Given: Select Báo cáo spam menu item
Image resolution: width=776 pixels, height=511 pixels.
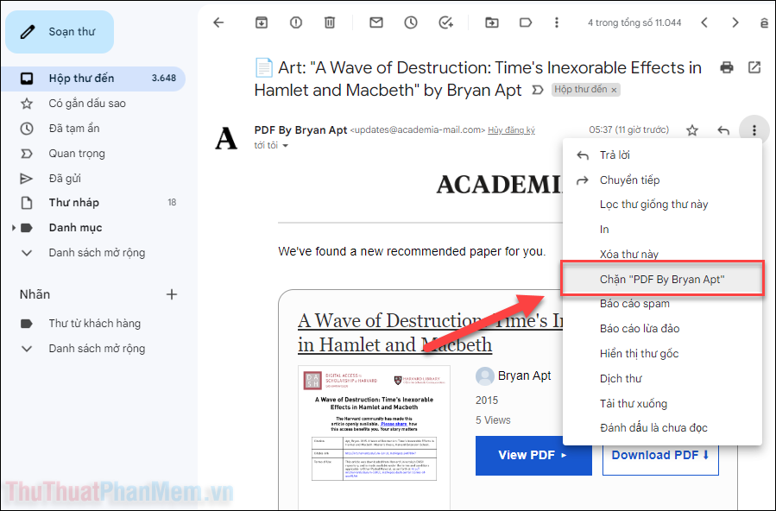Looking at the screenshot, I should point(662,303).
